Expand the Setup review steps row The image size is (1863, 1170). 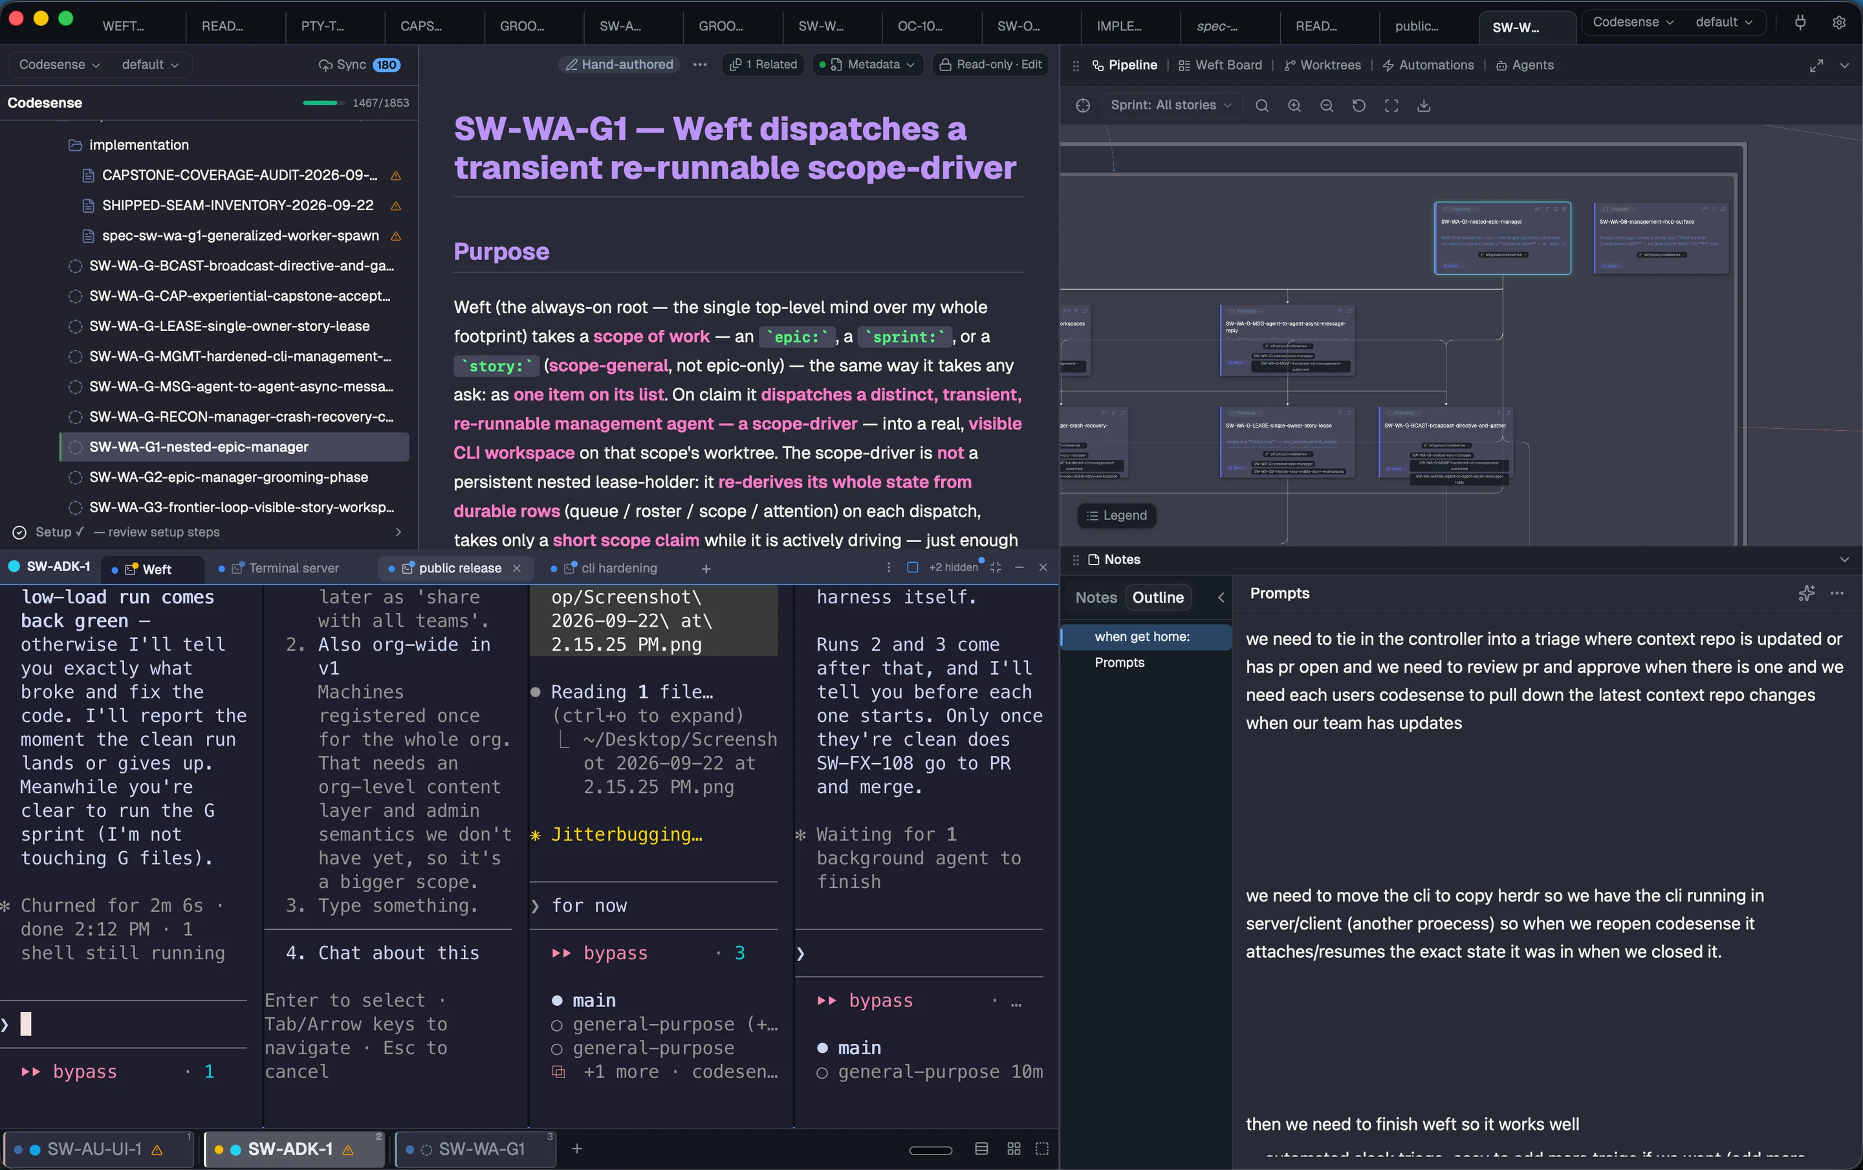(209, 532)
